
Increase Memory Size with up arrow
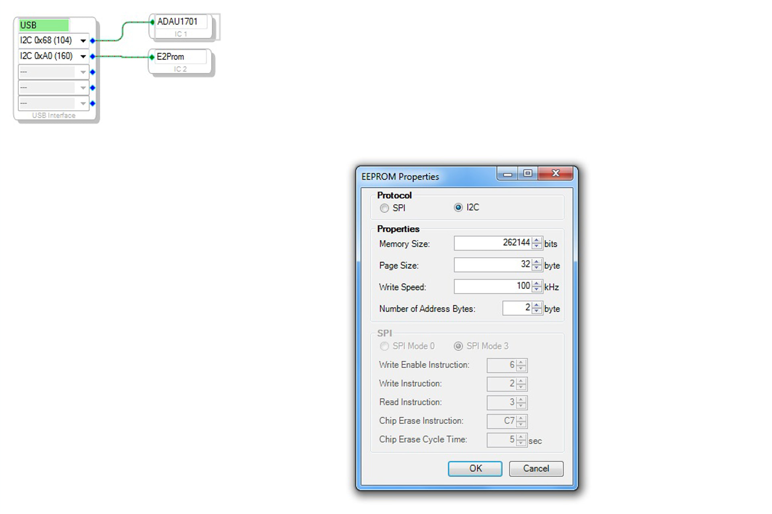[536, 240]
